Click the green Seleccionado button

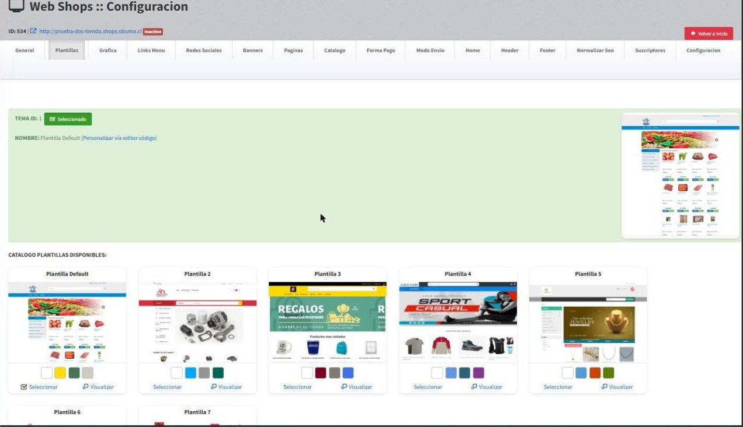[x=68, y=119]
